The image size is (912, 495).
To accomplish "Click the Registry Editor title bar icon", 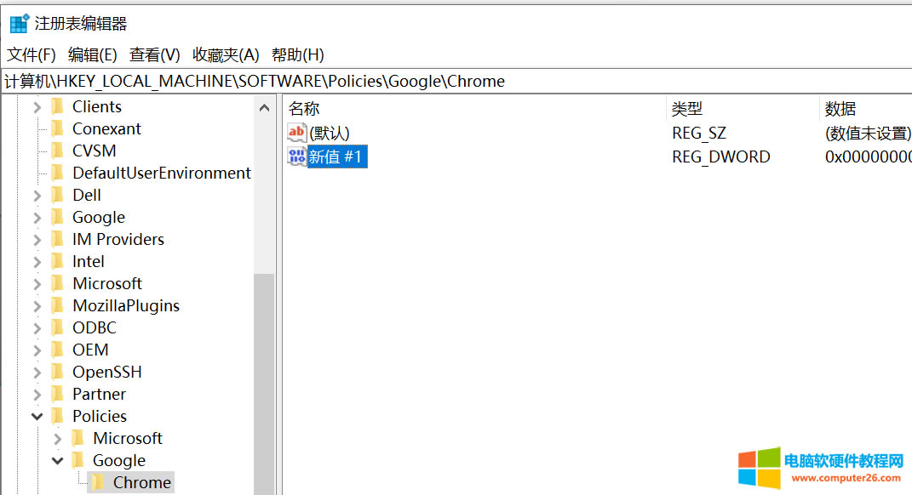I will pos(20,24).
